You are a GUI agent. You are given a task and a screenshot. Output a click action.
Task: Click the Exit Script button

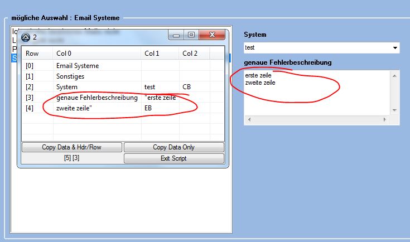[x=173, y=158]
